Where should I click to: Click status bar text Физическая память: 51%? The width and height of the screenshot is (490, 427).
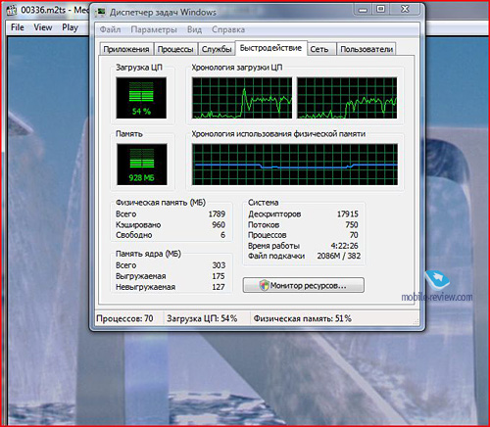303,318
